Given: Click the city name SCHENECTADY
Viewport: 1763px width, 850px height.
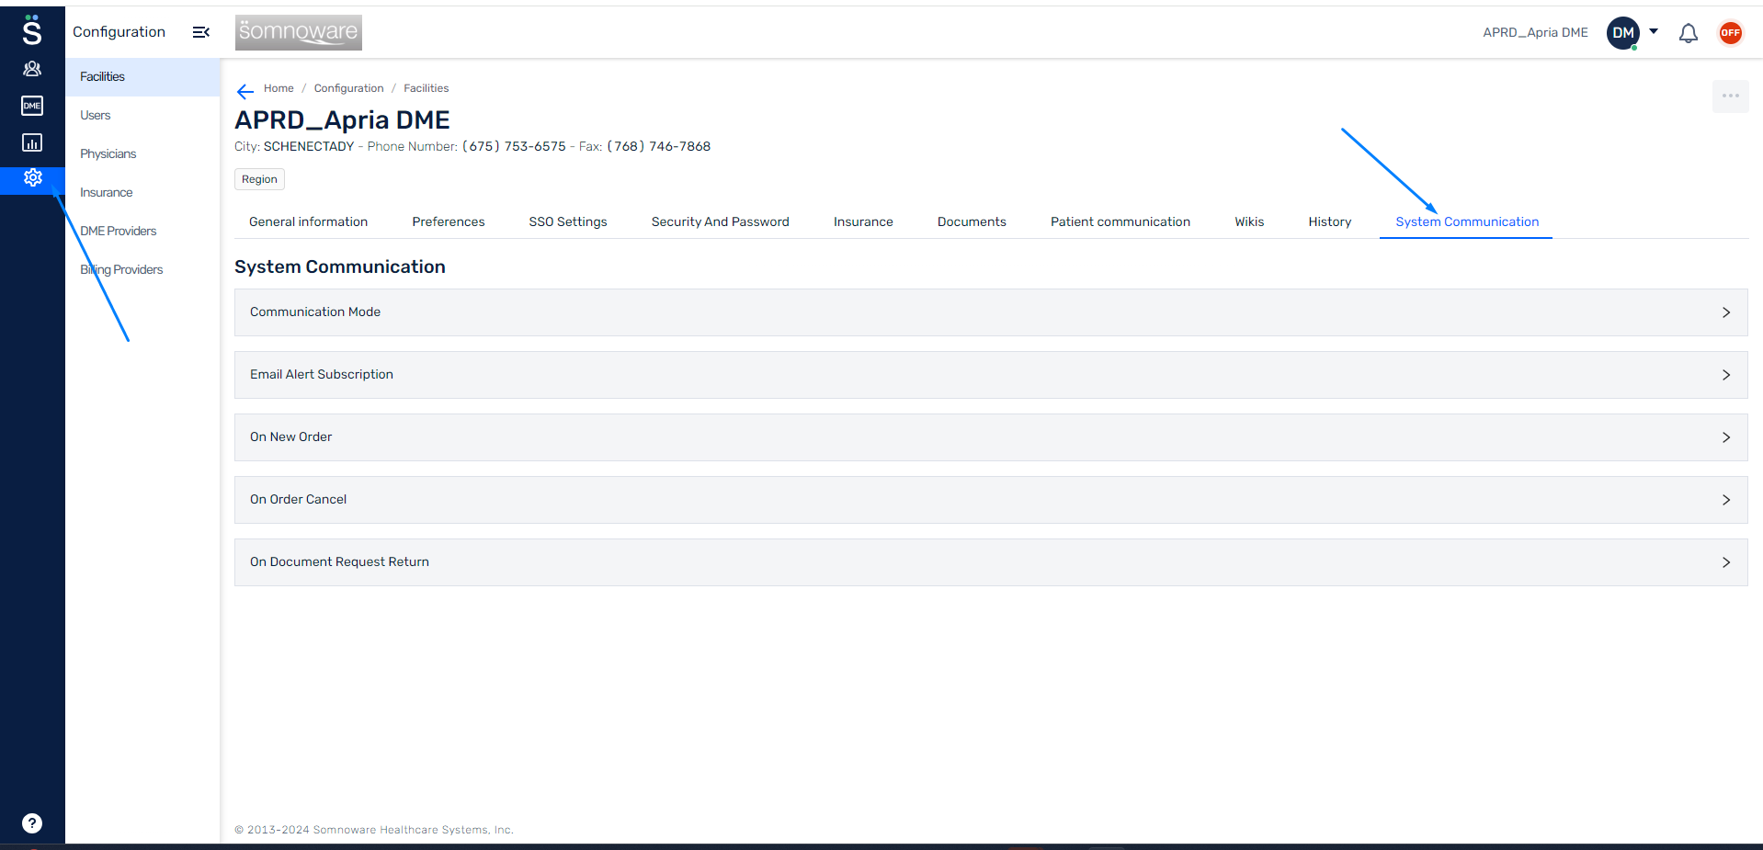Looking at the screenshot, I should point(309,146).
